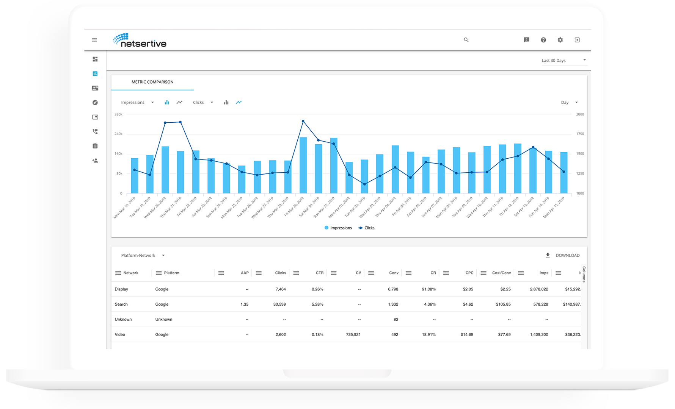Open the dashboard grid icon in sidebar
Viewport: 675px width, 409px height.
95,59
